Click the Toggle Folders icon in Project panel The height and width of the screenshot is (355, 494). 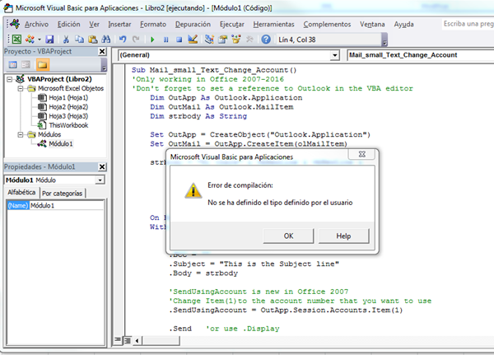coord(41,64)
